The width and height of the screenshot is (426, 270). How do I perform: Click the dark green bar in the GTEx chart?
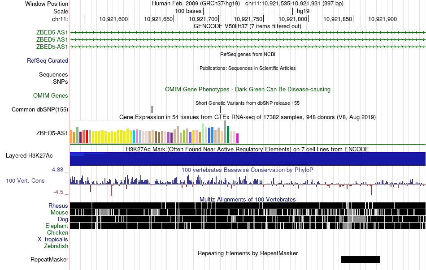coord(228,135)
